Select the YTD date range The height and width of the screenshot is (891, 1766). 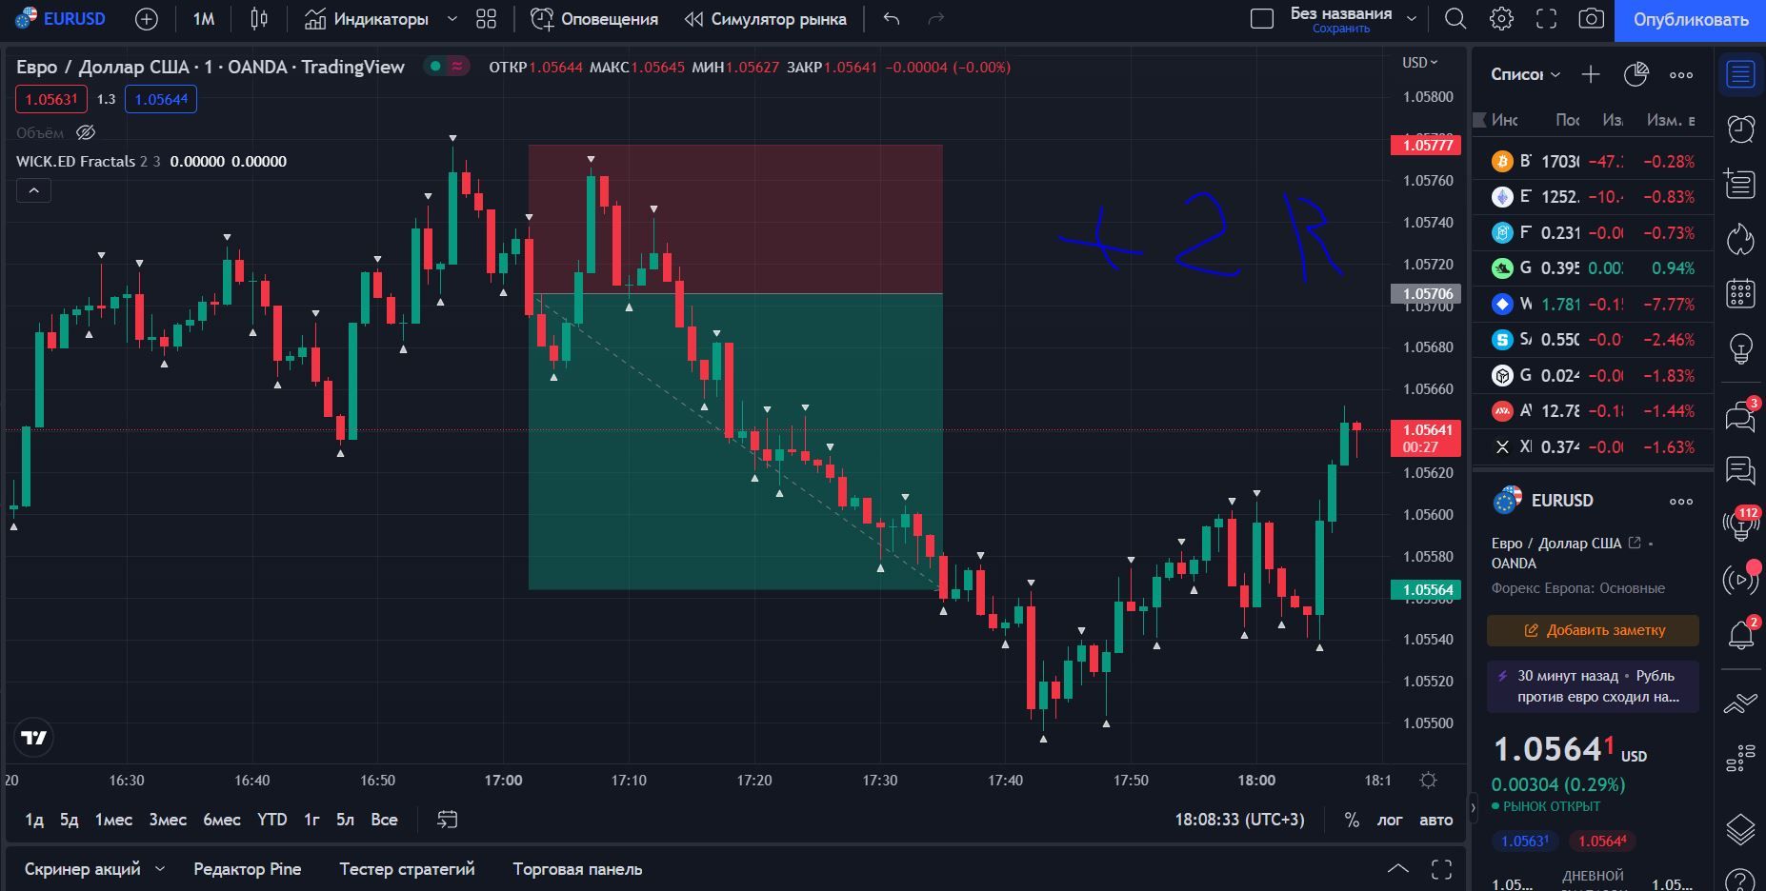click(x=271, y=820)
